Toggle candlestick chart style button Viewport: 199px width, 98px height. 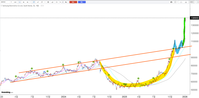pyautogui.click(x=34, y=2)
